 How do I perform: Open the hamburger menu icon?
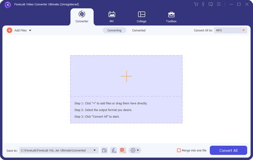218,4
